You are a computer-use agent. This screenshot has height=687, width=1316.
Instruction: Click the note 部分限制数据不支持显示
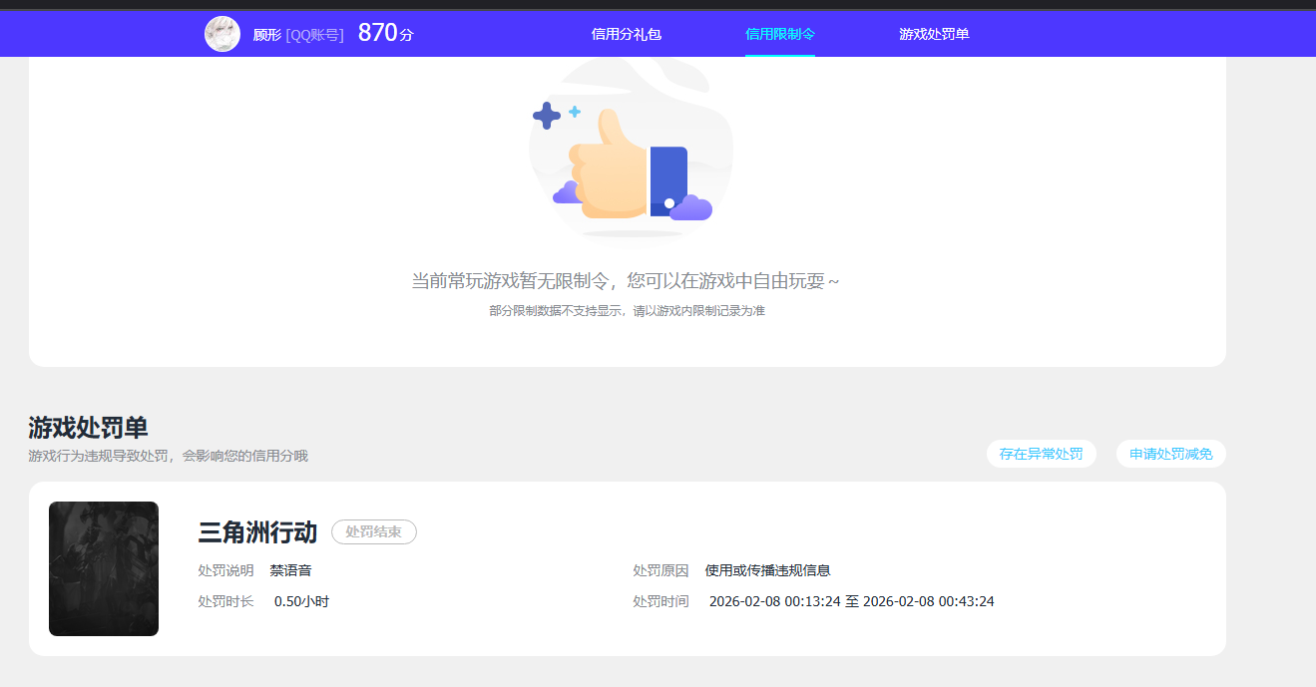click(x=558, y=311)
